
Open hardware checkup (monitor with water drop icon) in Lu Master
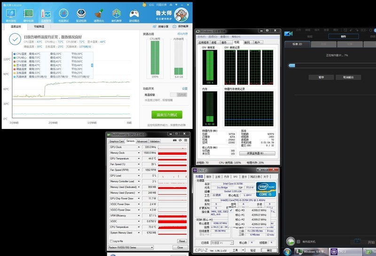[10, 14]
